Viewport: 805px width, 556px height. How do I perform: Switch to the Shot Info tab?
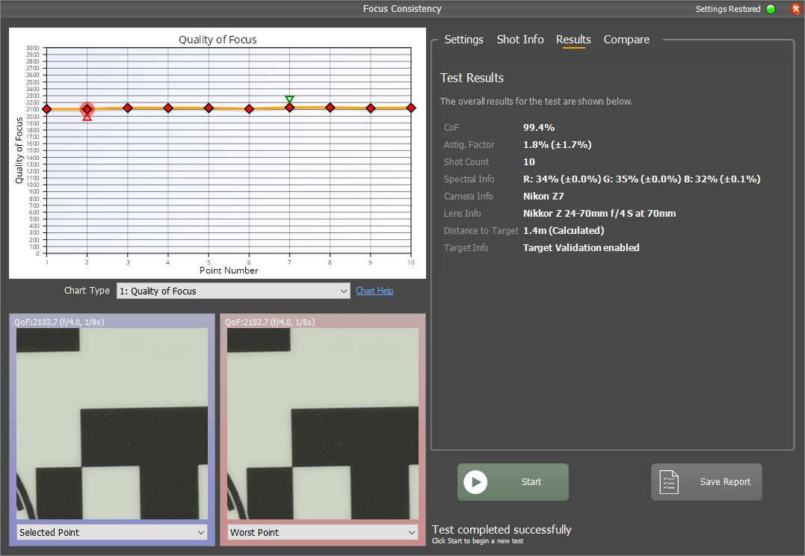[x=520, y=40]
